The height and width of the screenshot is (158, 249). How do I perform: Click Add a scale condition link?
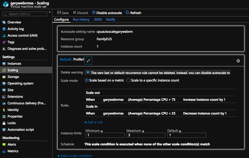[x=75, y=156]
